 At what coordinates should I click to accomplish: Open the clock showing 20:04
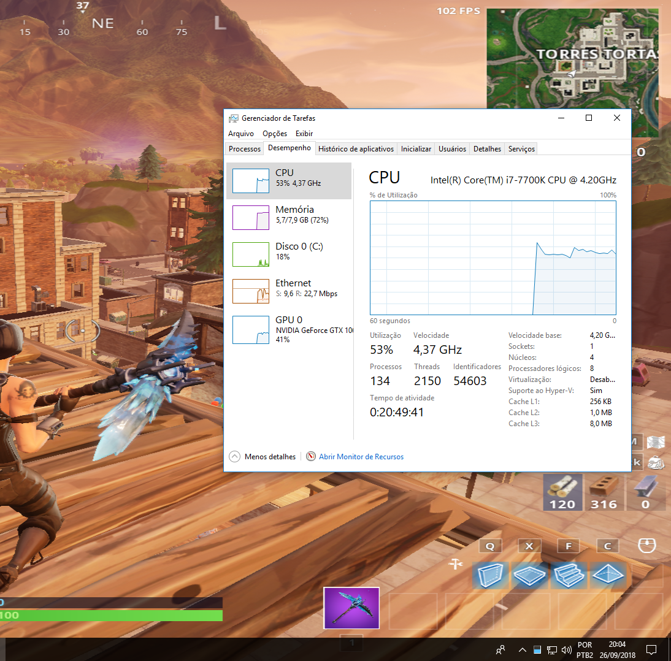point(617,650)
